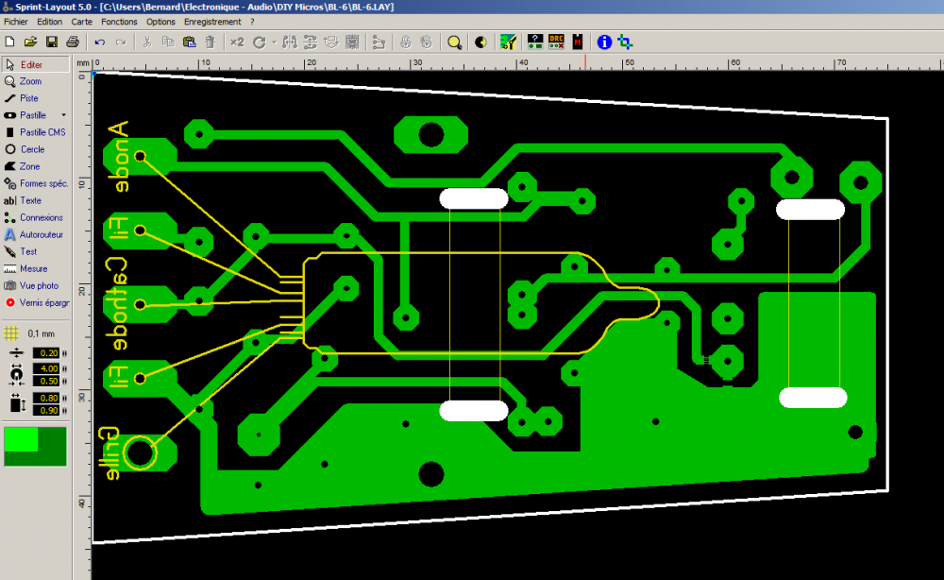The image size is (944, 580).
Task: Open the Enregistrement menu
Action: point(212,21)
